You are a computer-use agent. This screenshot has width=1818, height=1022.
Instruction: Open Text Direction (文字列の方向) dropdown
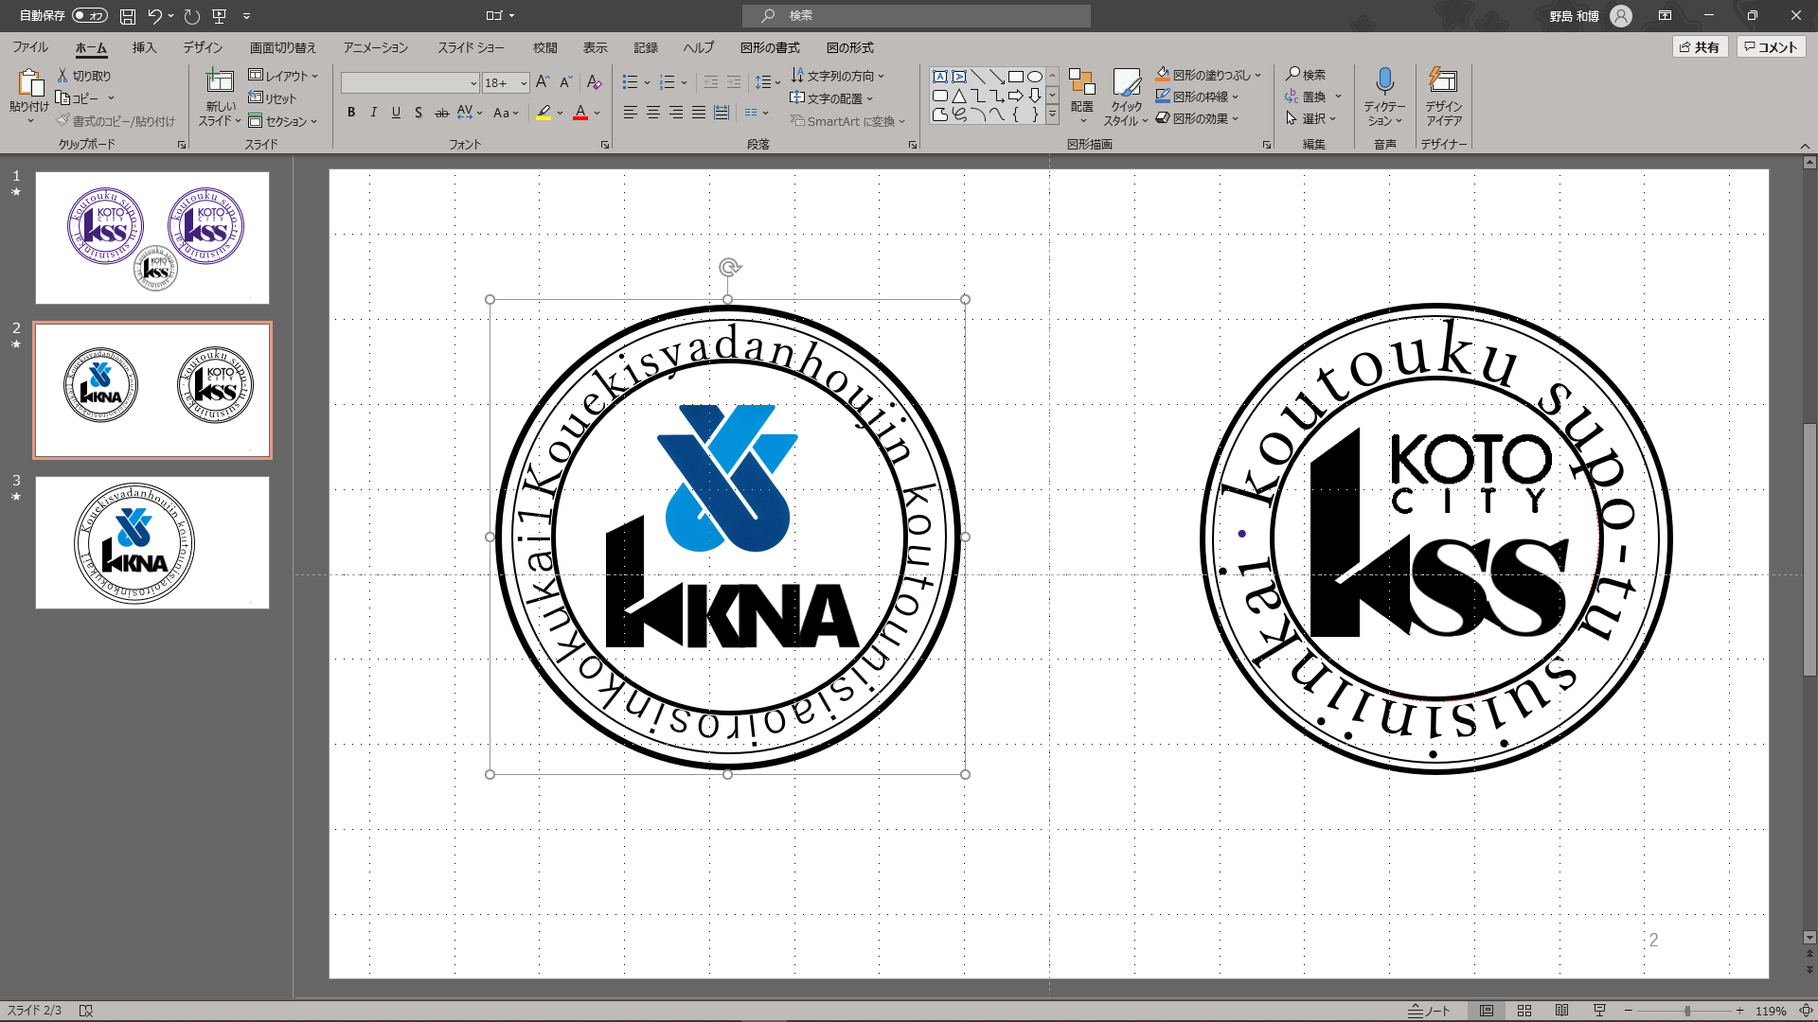[x=837, y=76]
